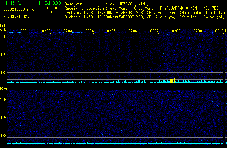The image size is (227, 148).
Task: Click the yellow signal peaks under 0208
Action: click(171, 80)
